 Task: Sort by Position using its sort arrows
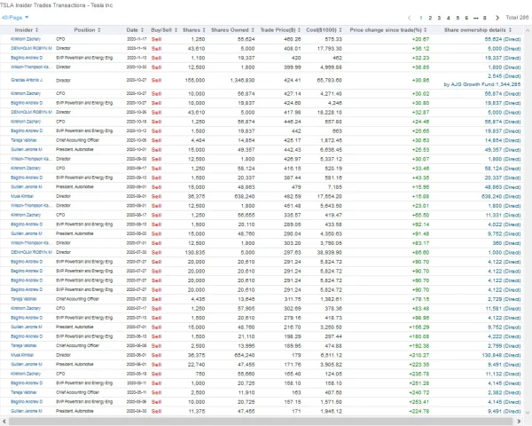click(x=99, y=30)
